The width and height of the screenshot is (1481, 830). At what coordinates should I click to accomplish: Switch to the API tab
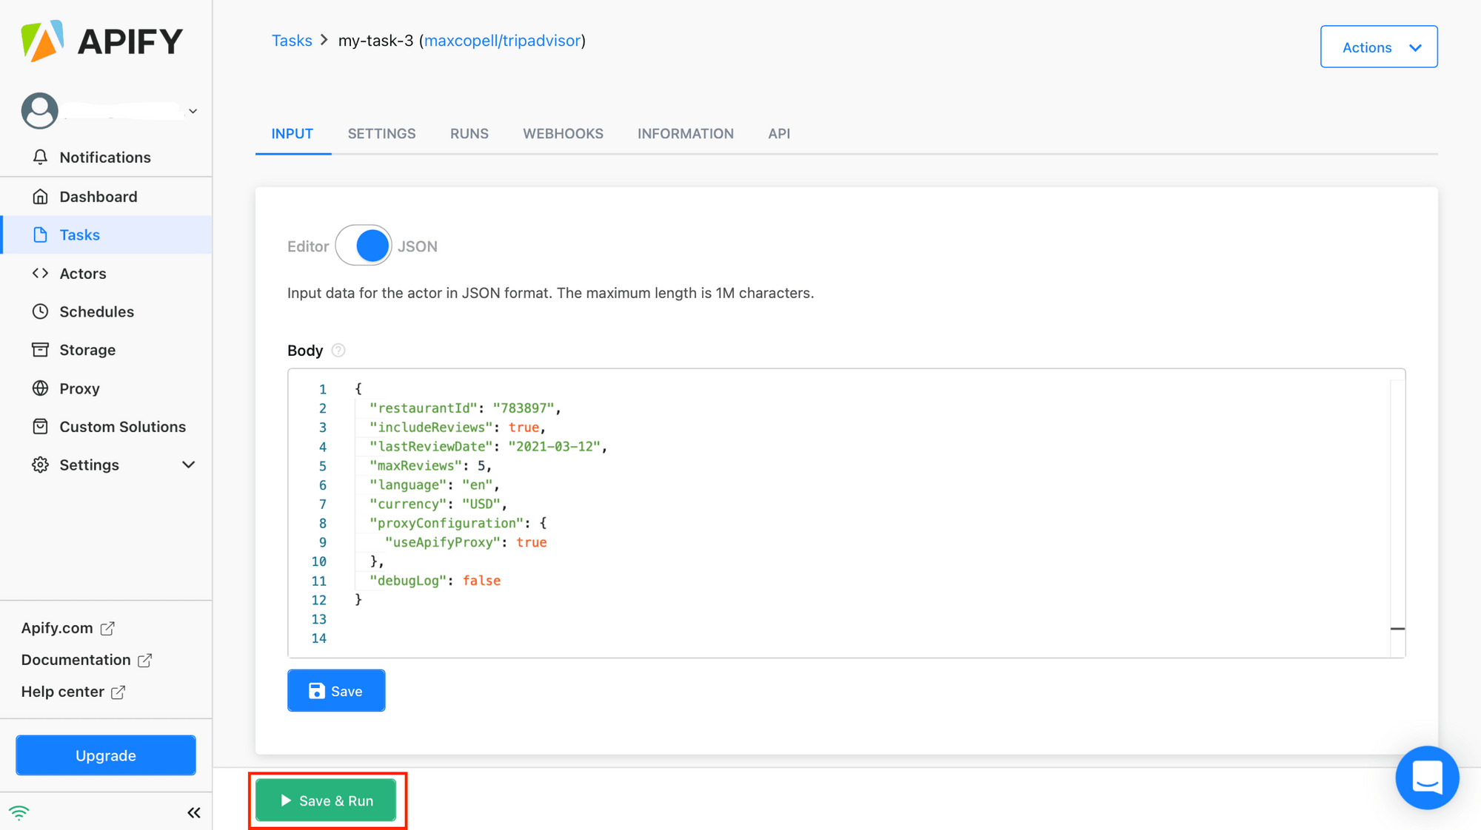(779, 134)
